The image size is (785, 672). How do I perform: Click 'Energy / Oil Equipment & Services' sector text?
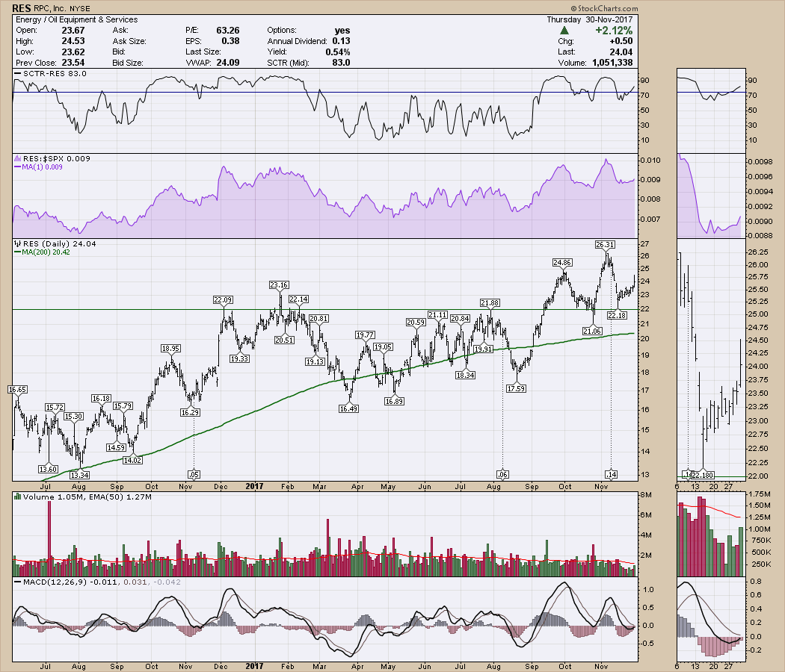(76, 19)
